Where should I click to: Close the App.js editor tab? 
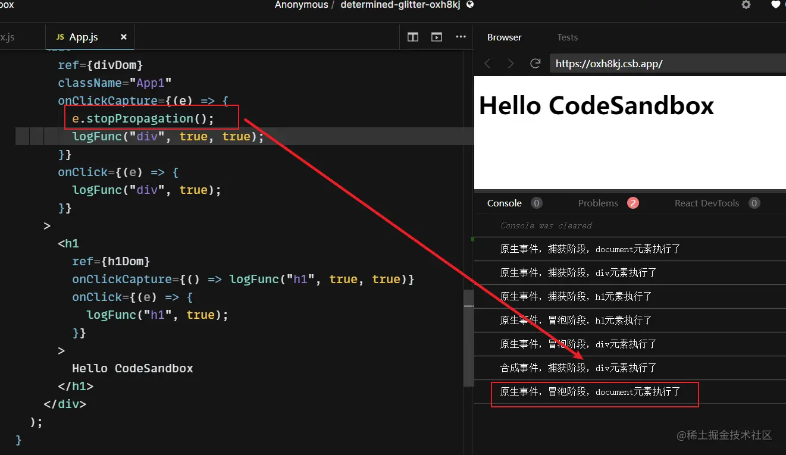[x=124, y=37]
